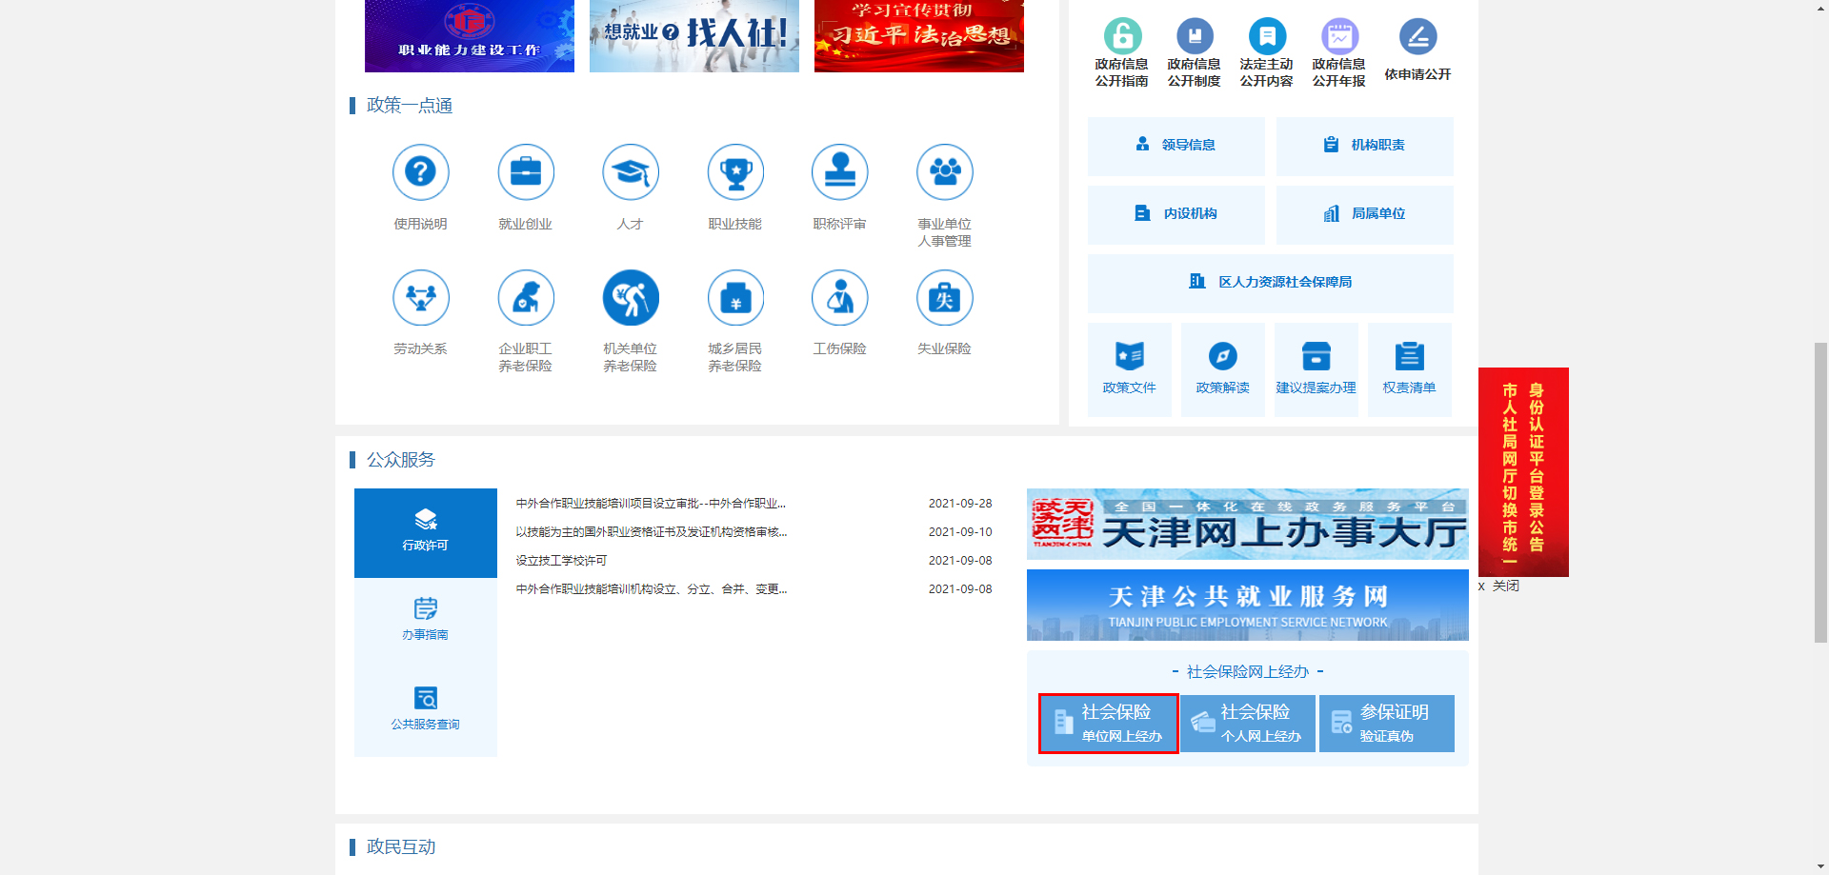Open 依申请公开 pencil icon
Viewport: 1829px width, 875px height.
[x=1417, y=36]
